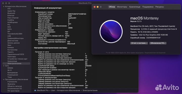Screen dimensions: 182x94
Task: Select Память in the sidebar
Action: 10,52
